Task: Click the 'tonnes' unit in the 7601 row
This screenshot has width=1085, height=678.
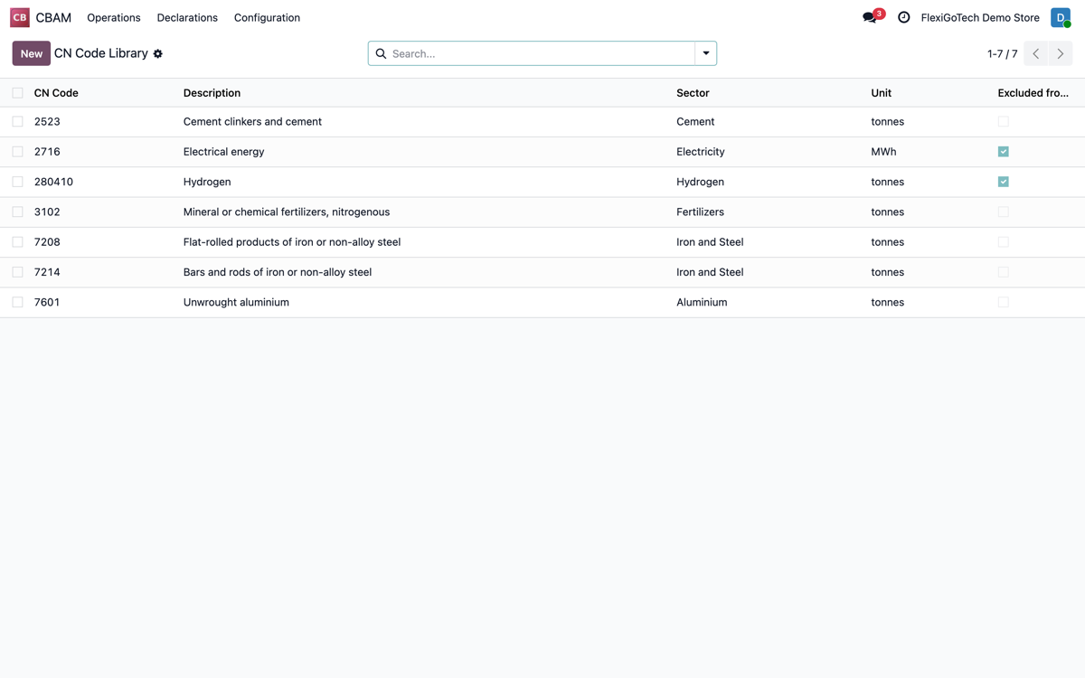Action: click(887, 302)
